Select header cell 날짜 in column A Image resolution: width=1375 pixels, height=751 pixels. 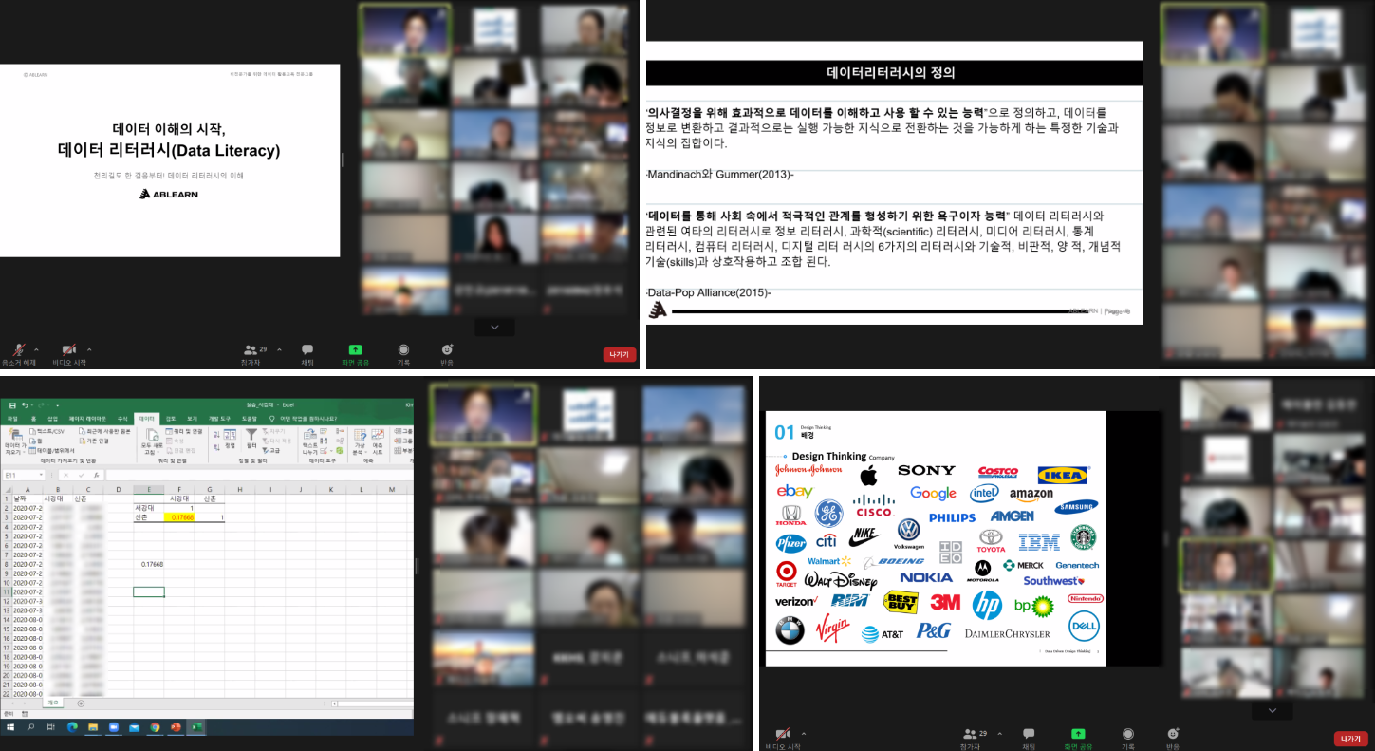point(27,498)
